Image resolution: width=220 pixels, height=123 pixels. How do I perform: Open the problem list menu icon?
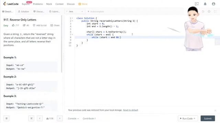[7, 119]
